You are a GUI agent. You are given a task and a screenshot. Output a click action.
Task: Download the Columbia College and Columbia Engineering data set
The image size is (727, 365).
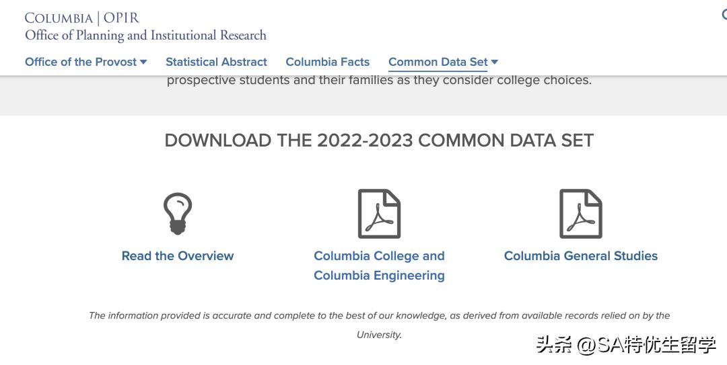[379, 266]
